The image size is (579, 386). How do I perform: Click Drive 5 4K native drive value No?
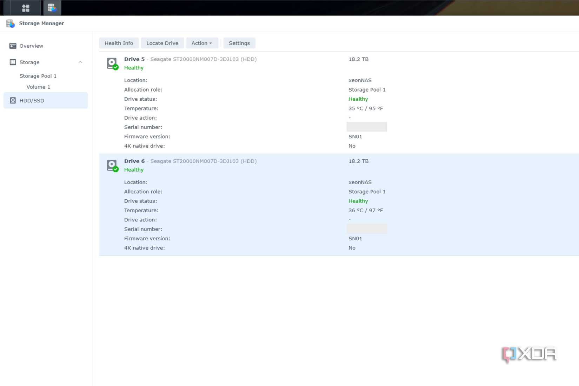(x=352, y=146)
